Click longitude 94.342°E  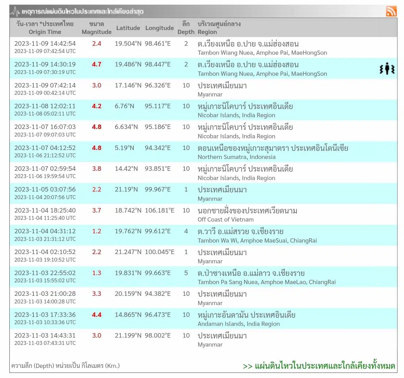(158, 148)
